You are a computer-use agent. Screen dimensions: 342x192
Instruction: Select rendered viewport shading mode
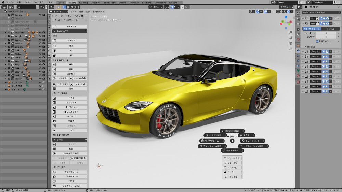click(288, 12)
